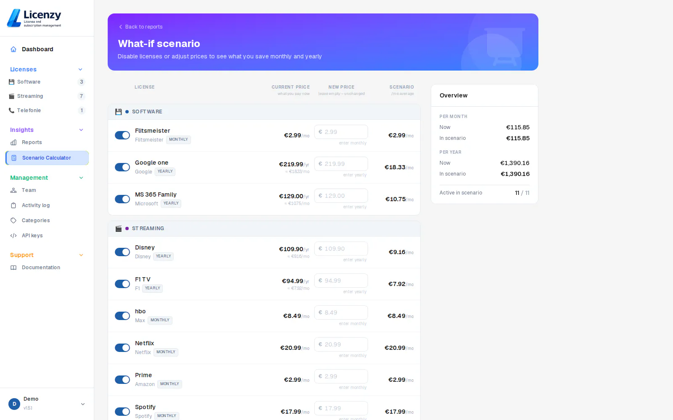Click the Netflix new price input
Image resolution: width=673 pixels, height=420 pixels.
(x=341, y=344)
